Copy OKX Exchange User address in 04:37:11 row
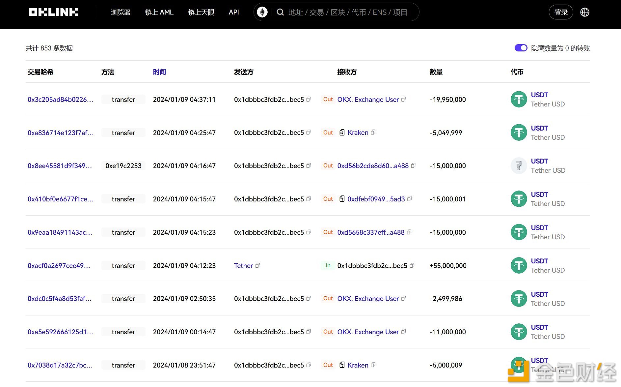 (x=403, y=99)
